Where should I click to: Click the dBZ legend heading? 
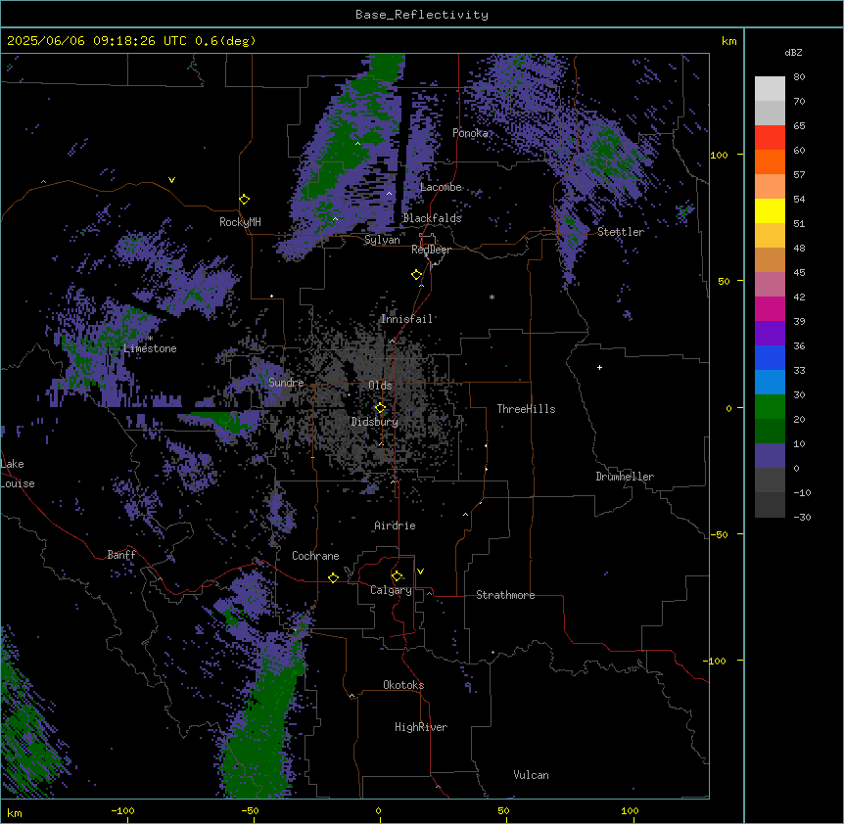click(793, 53)
